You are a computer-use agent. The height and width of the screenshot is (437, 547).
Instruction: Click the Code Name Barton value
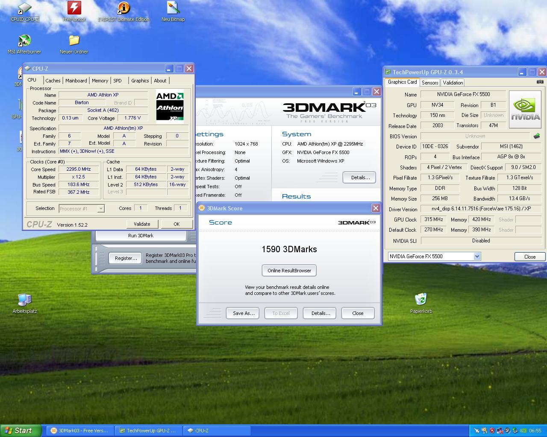[x=82, y=103]
